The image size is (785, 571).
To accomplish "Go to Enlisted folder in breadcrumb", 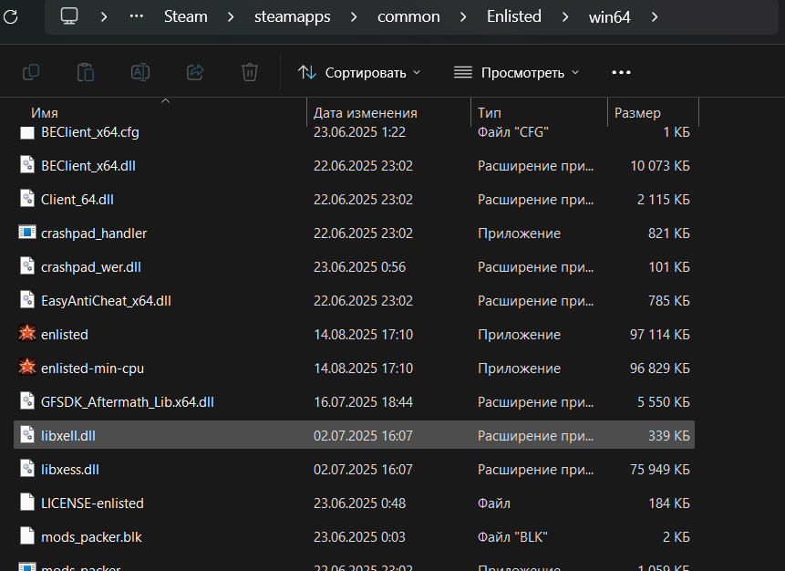I will pyautogui.click(x=513, y=16).
